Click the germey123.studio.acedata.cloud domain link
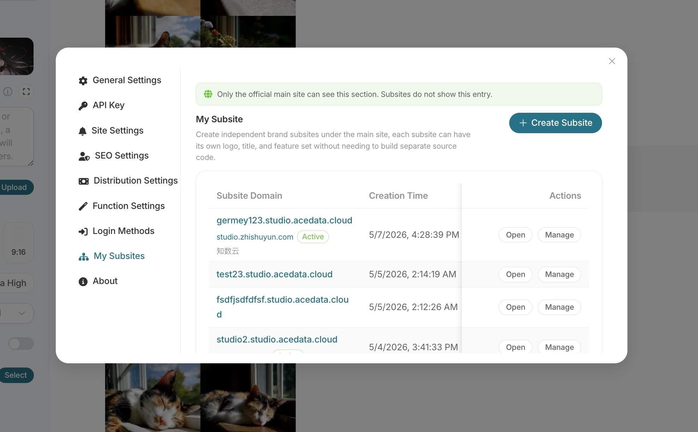The height and width of the screenshot is (432, 698). [284, 221]
